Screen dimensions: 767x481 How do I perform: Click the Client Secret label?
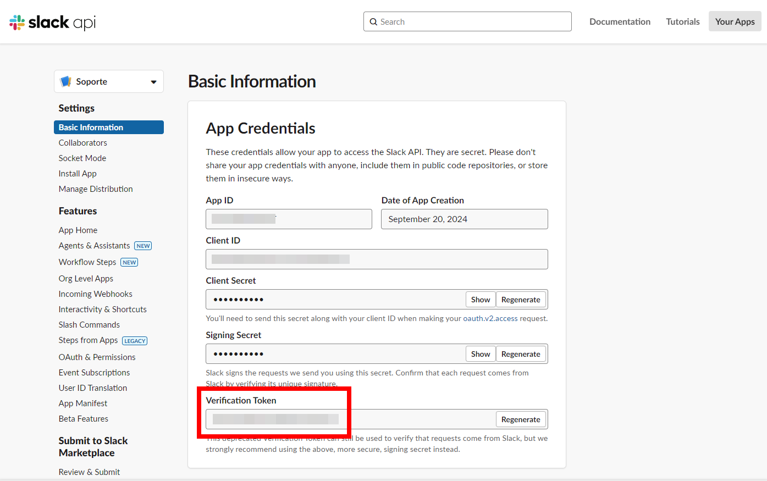tap(231, 280)
